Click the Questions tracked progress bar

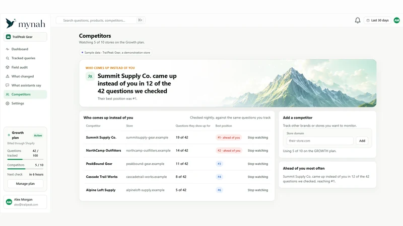(25, 159)
